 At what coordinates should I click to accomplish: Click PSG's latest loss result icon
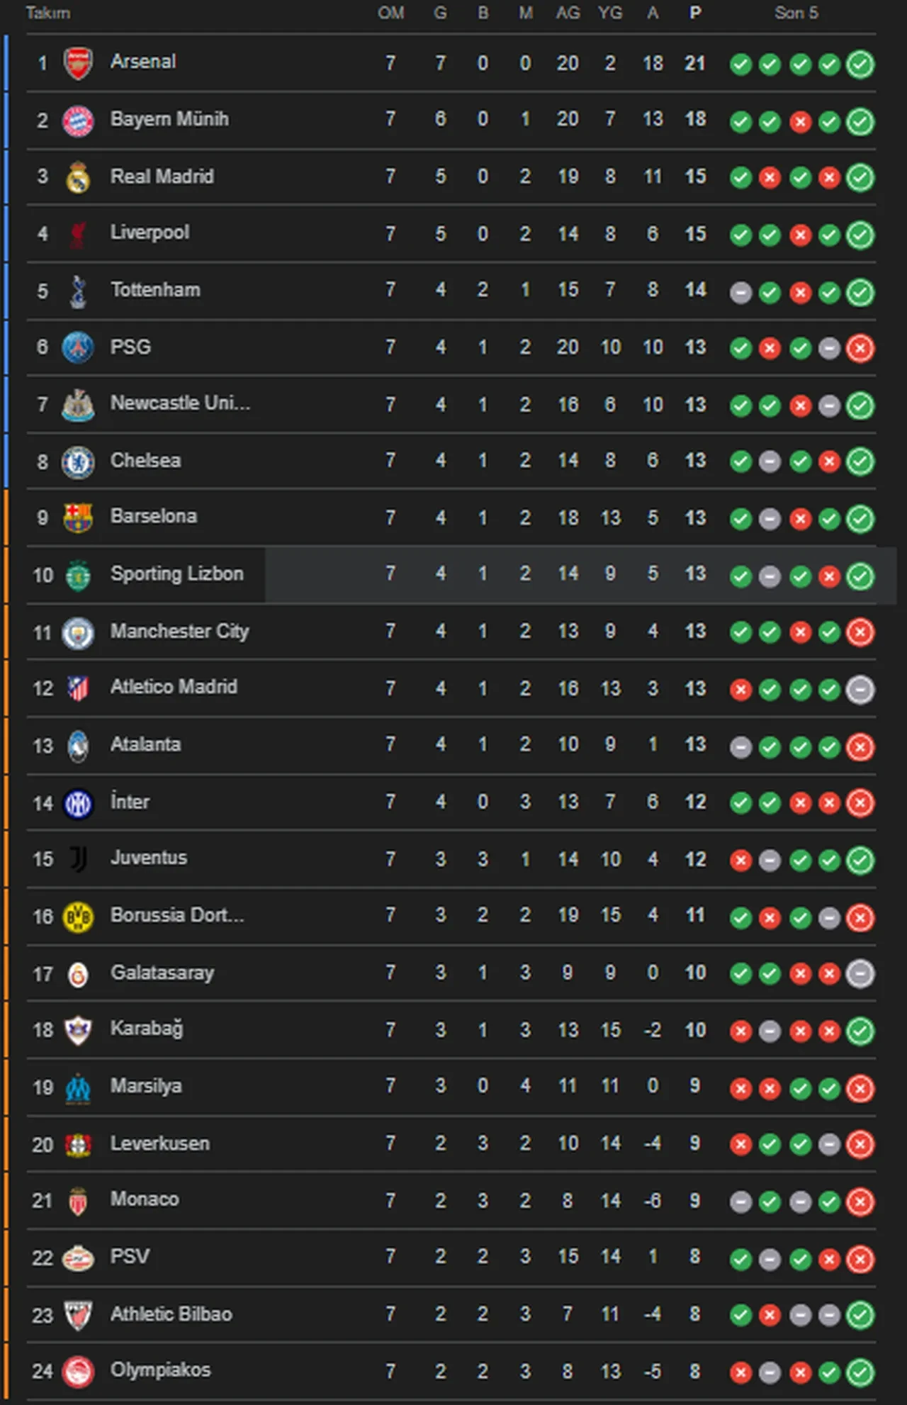pyautogui.click(x=860, y=348)
